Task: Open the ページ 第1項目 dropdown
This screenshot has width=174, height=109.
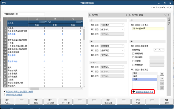Action: click(x=112, y=67)
